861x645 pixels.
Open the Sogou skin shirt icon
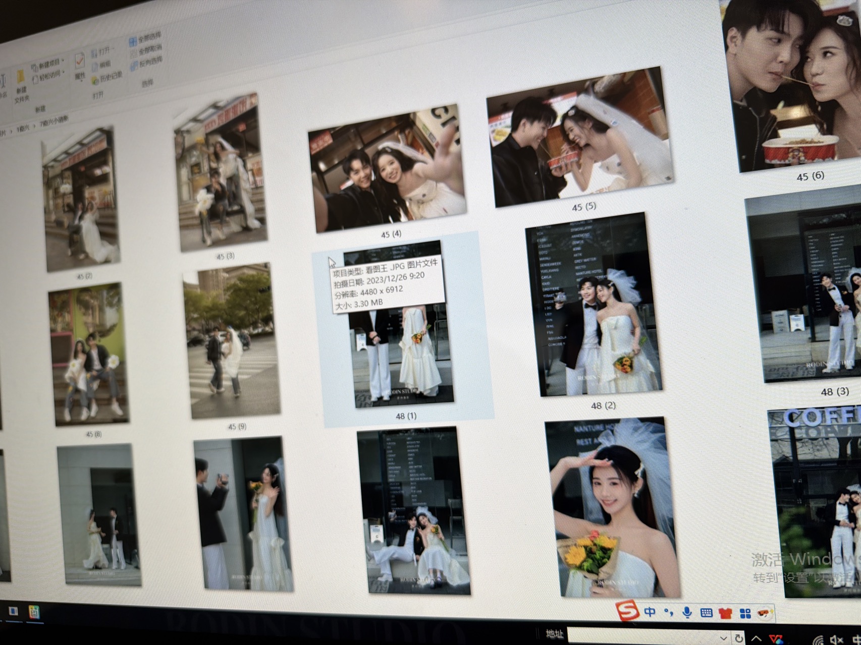[x=725, y=613]
